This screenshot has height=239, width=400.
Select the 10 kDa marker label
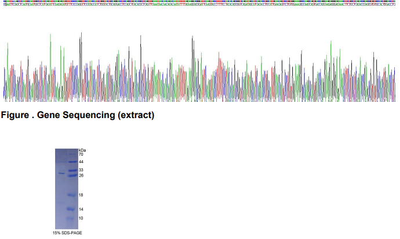point(82,218)
